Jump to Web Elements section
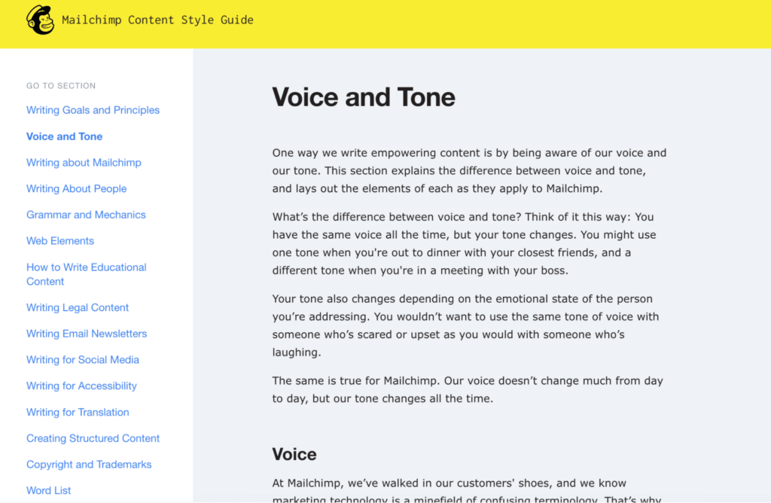This screenshot has width=771, height=503. click(60, 241)
